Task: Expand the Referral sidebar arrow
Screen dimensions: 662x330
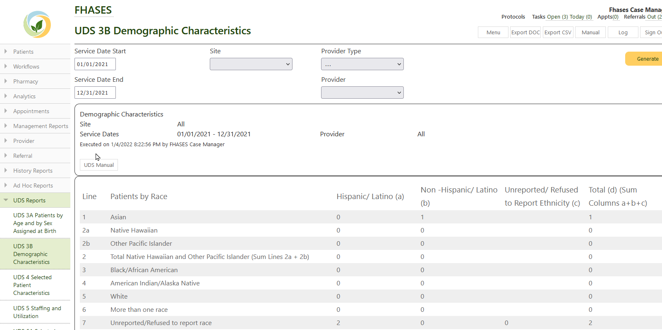Action: click(5, 155)
